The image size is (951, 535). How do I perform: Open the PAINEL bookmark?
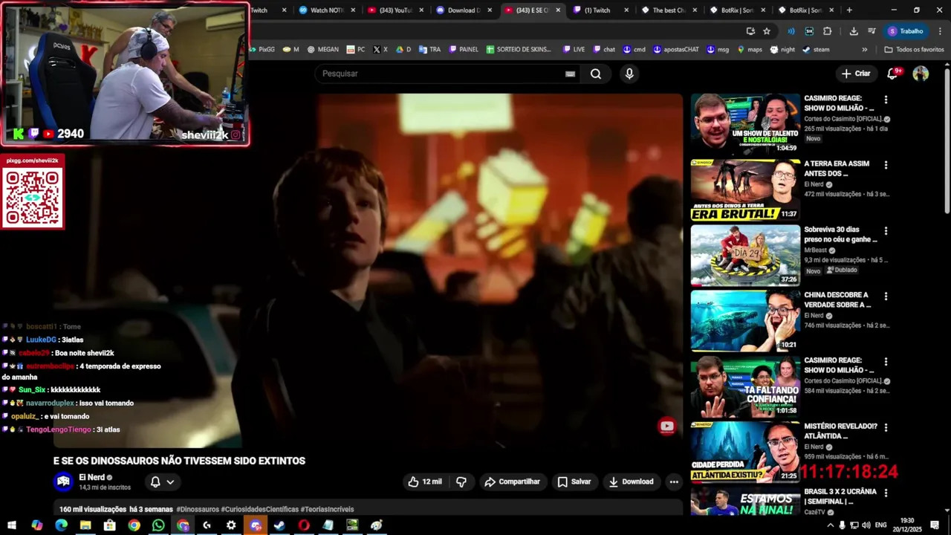pyautogui.click(x=464, y=50)
